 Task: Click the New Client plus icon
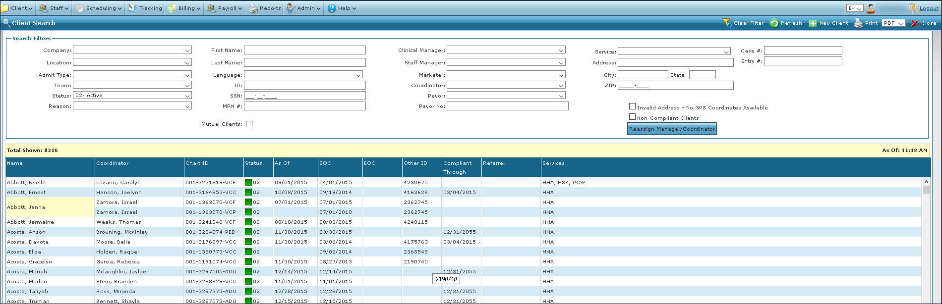click(813, 23)
